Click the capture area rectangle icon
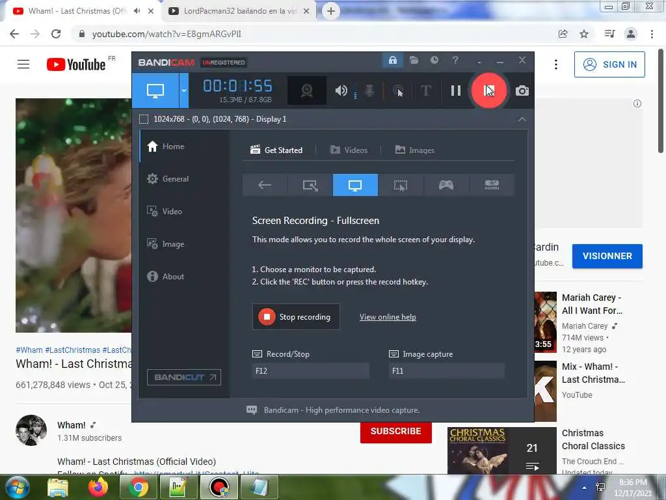666x500 pixels. [x=144, y=120]
